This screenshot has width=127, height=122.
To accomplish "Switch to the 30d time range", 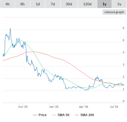I will coord(69,4).
